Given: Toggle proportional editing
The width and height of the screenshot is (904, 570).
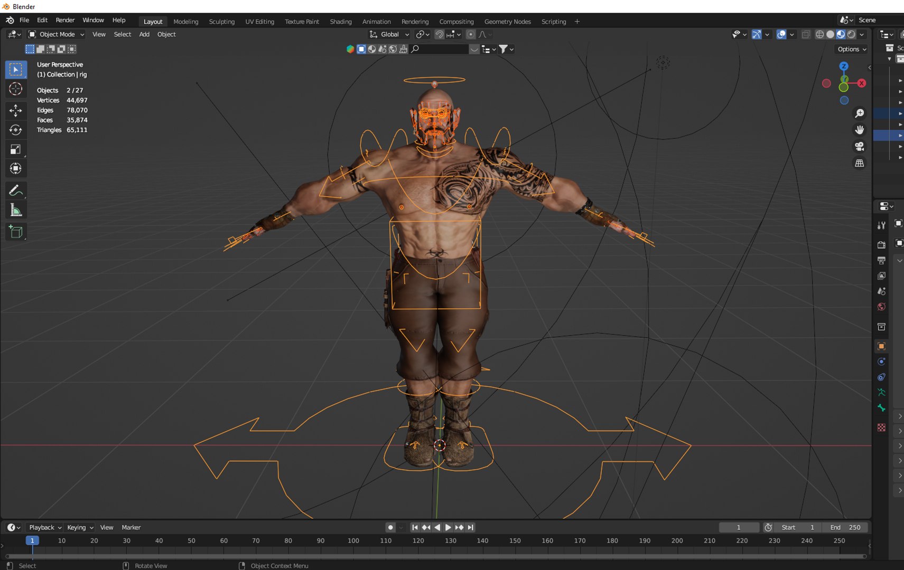Looking at the screenshot, I should (470, 34).
